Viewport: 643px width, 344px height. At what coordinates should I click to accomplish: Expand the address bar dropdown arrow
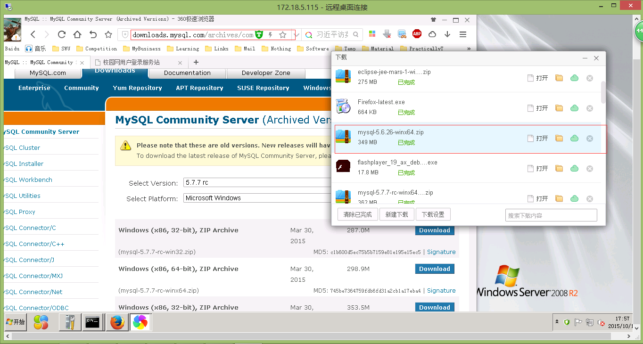(296, 35)
